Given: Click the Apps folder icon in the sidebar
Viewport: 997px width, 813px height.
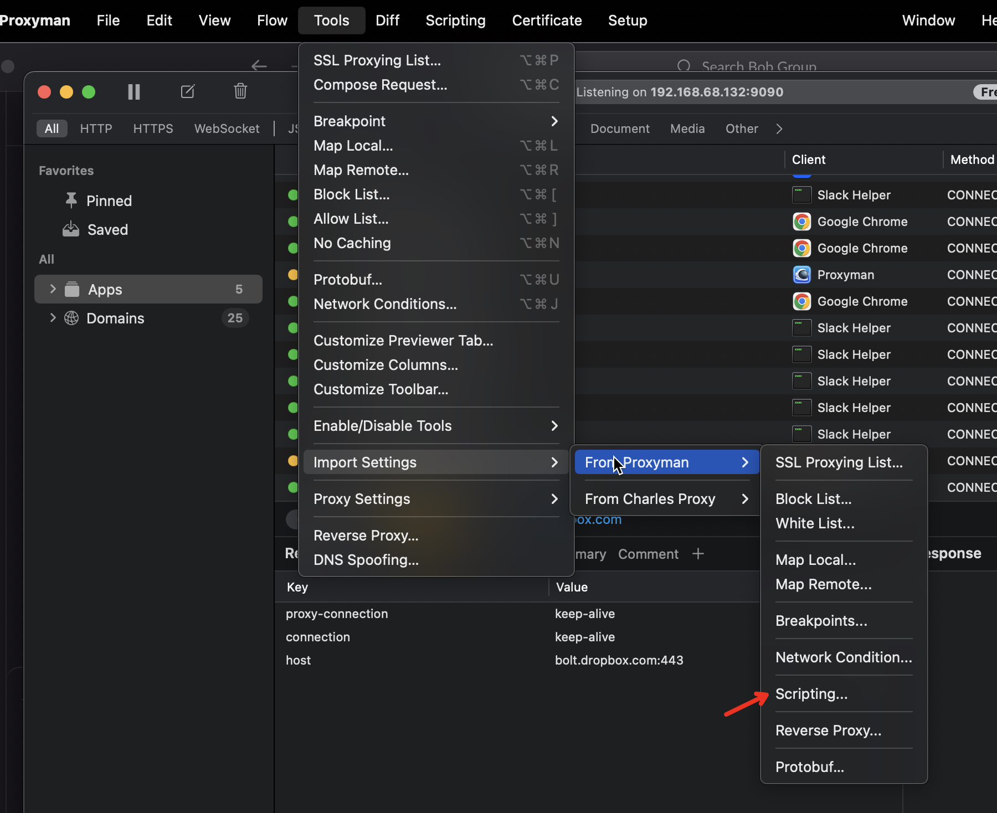Looking at the screenshot, I should pyautogui.click(x=72, y=289).
